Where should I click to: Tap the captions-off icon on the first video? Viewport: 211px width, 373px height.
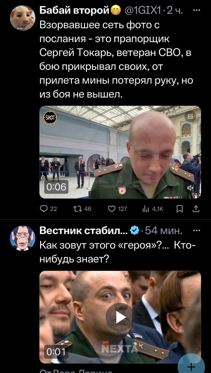click(190, 117)
